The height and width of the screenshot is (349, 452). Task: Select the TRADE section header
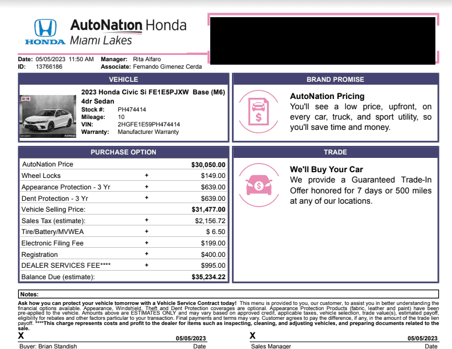(x=335, y=152)
